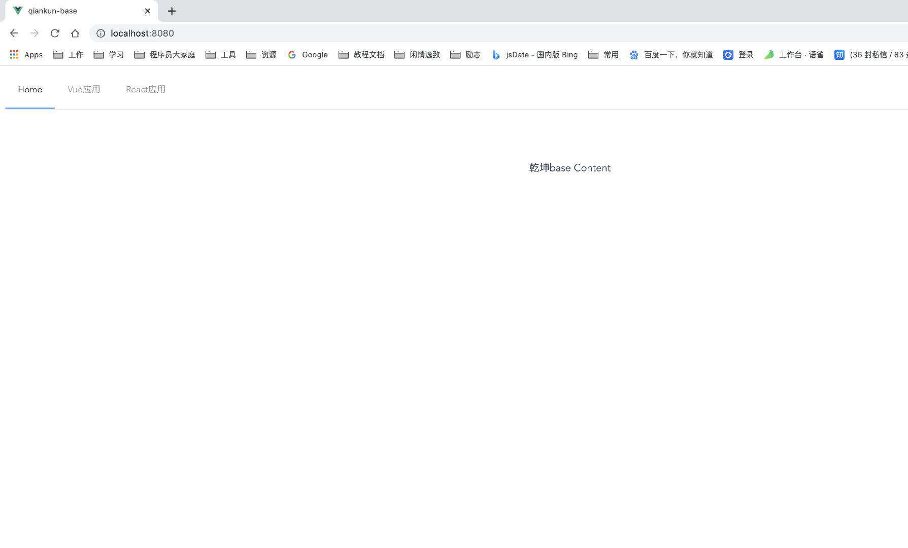Click the browser forward arrow
The image size is (908, 548).
click(x=35, y=33)
